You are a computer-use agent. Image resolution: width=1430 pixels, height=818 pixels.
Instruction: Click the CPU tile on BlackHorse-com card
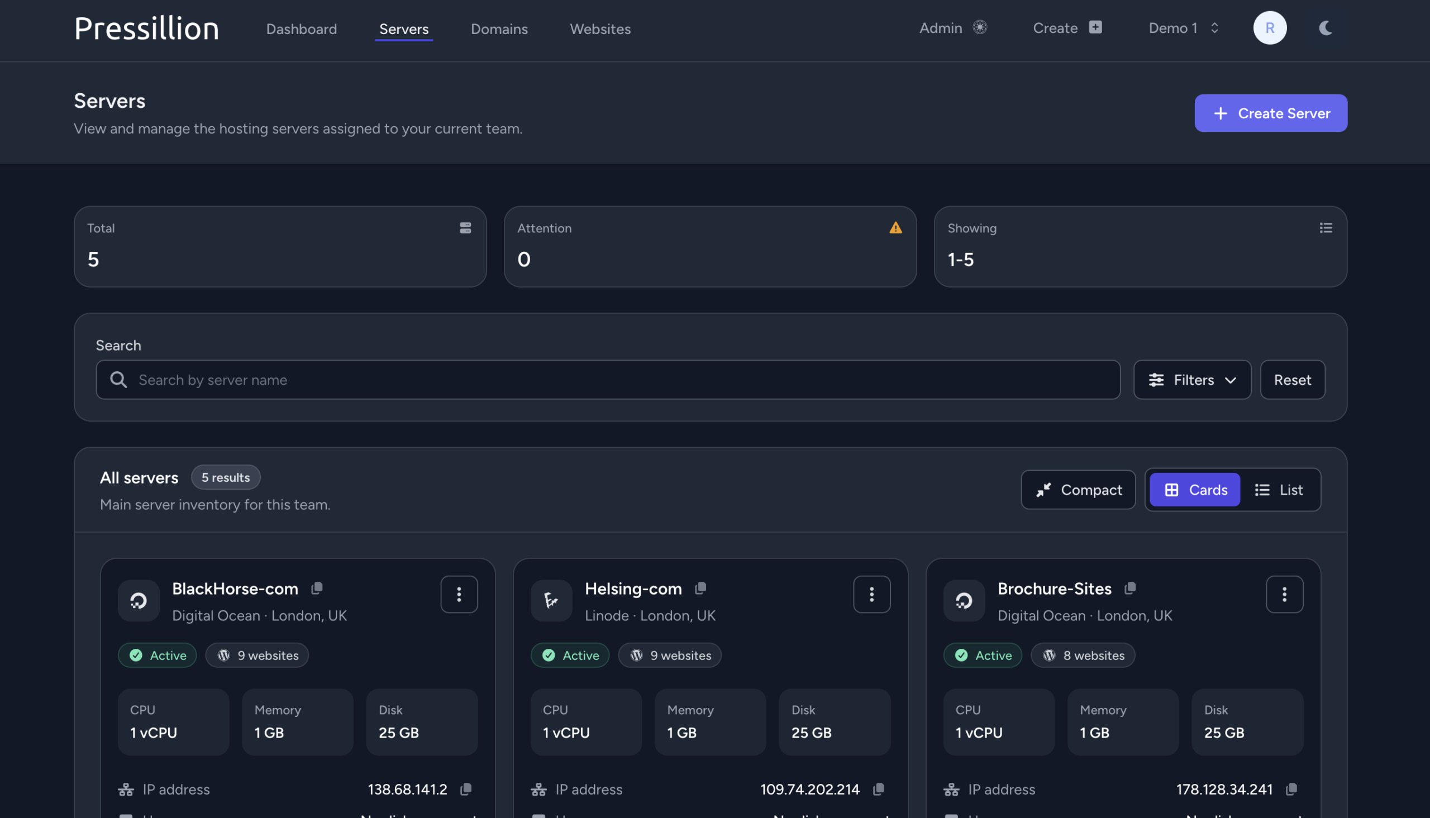click(x=173, y=722)
